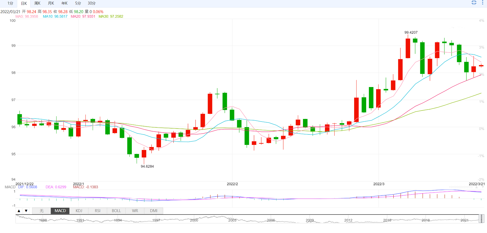Click the DIF: 0.5608 value
The image size is (487, 233).
coord(28,187)
